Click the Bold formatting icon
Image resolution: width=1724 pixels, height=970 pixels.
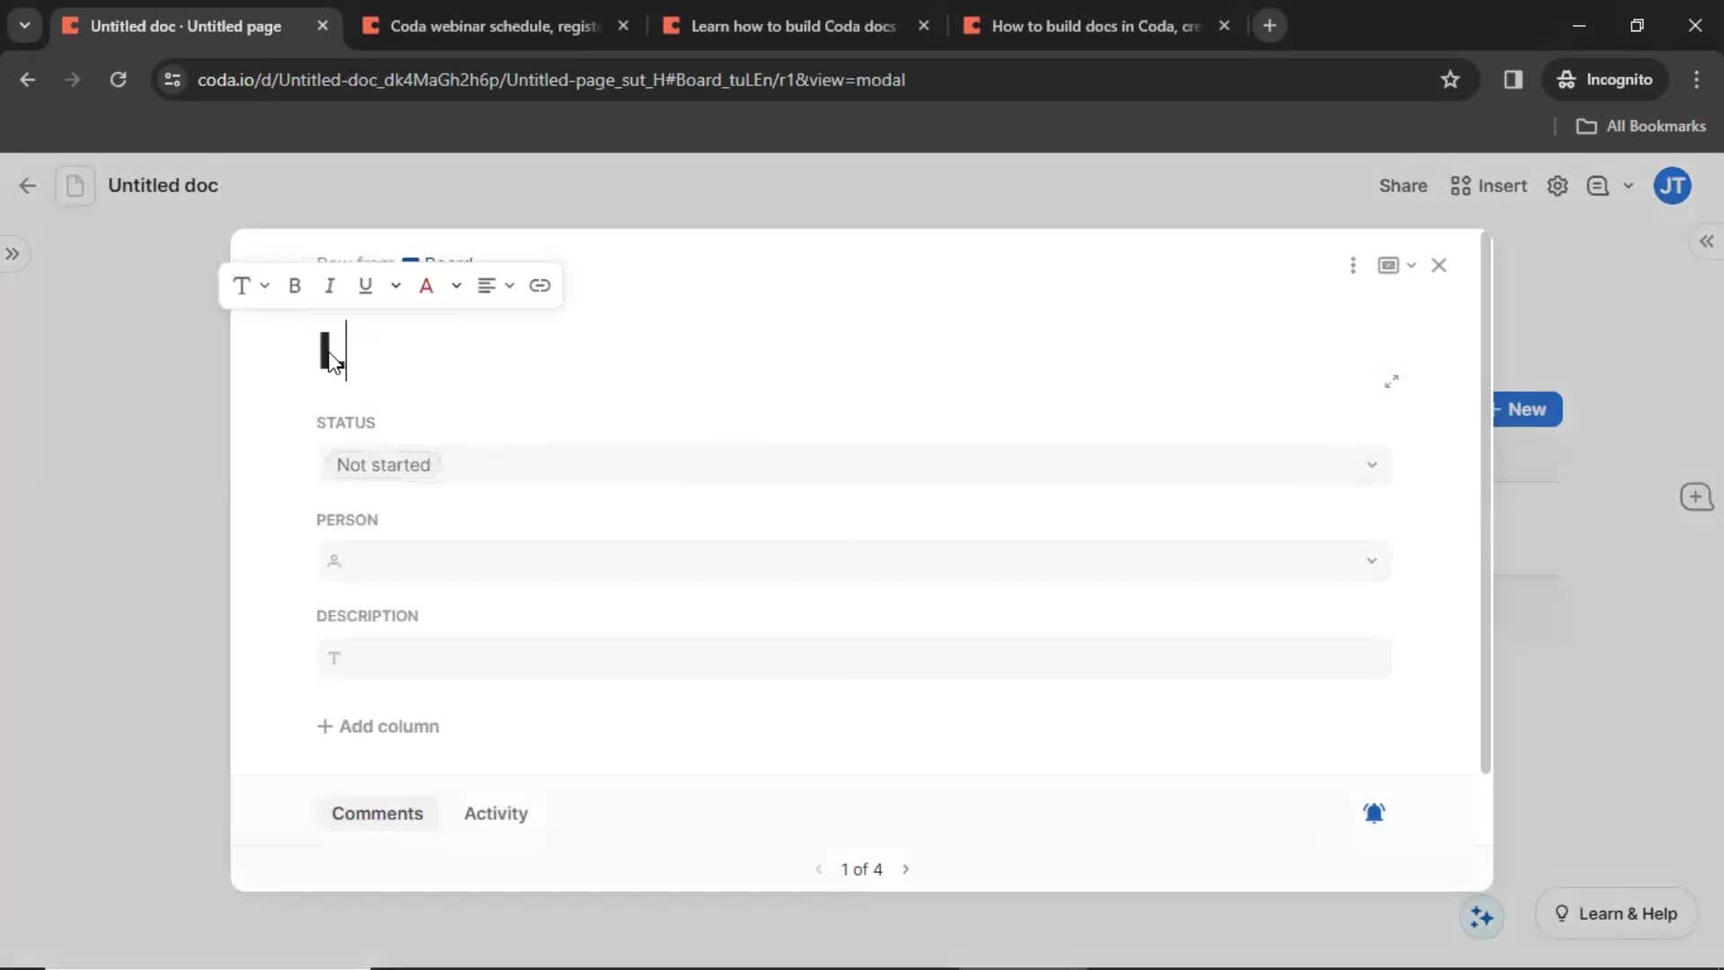294,284
